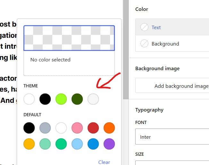Image resolution: width=209 pixels, height=165 pixels.
Task: Choose the gray-blue default color swatch
Action: 45,128
